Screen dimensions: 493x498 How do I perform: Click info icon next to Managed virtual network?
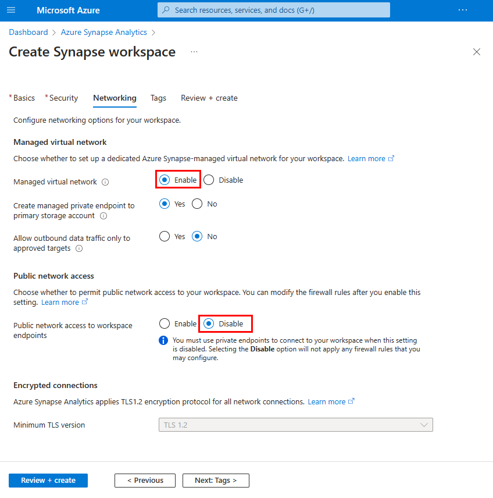(x=105, y=182)
